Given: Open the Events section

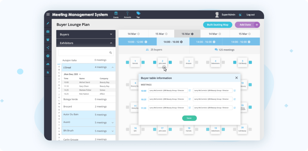Looking at the screenshot, I should [116, 15].
